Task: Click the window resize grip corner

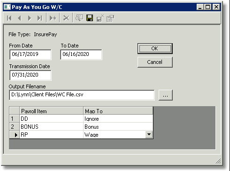Action: point(218,161)
